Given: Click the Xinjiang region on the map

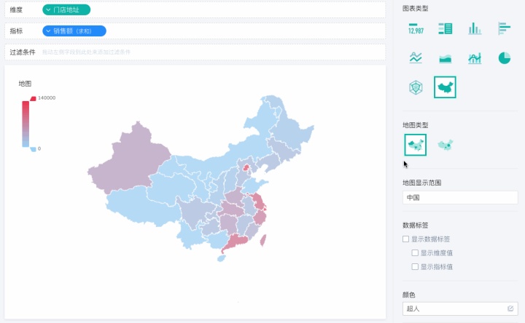Looking at the screenshot, I should (x=131, y=159).
